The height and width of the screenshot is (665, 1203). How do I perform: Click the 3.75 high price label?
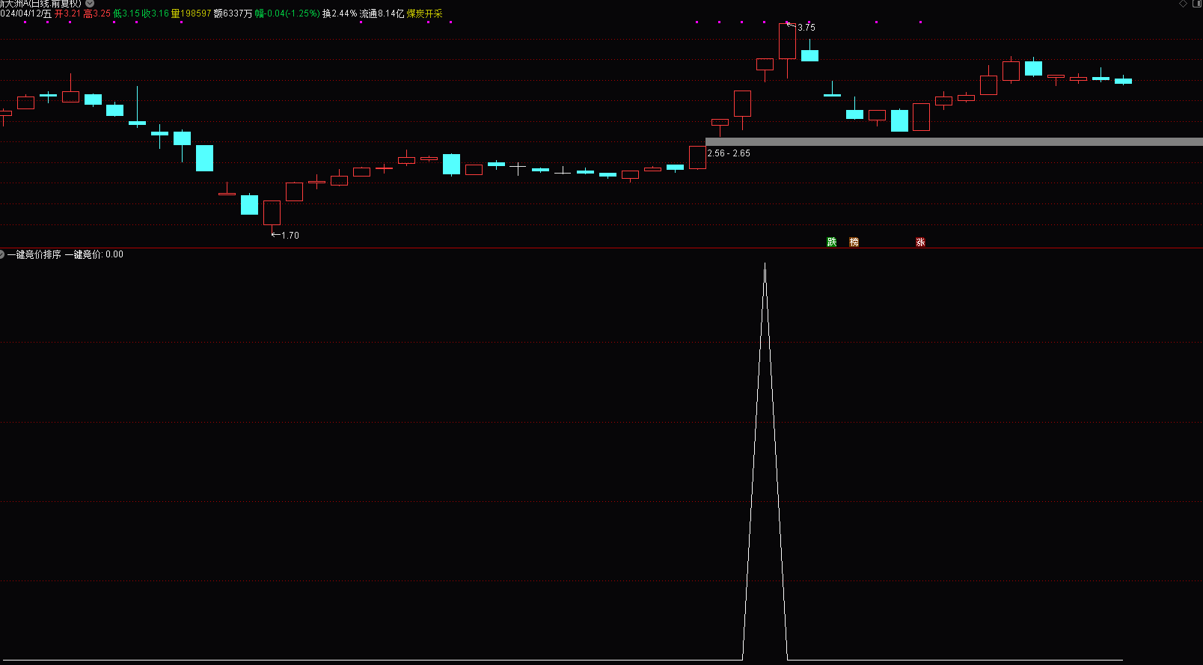[x=806, y=28]
